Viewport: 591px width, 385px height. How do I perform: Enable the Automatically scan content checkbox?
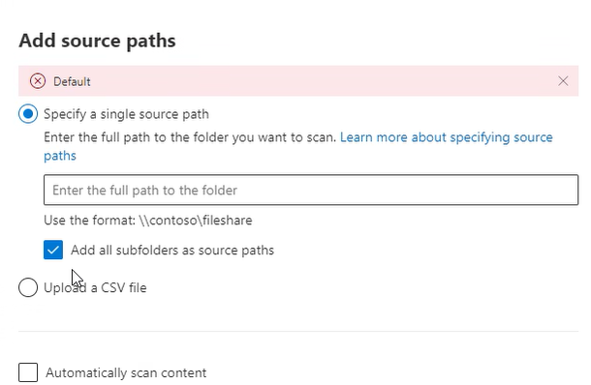coord(28,372)
